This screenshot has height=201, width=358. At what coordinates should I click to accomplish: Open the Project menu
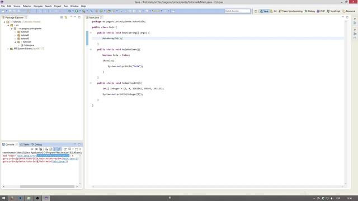(58, 6)
